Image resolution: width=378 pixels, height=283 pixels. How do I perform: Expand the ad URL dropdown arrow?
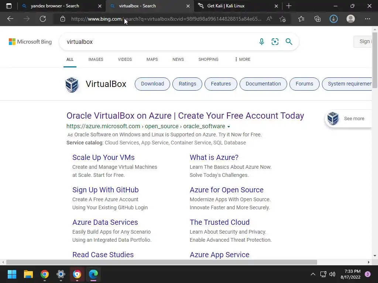click(229, 127)
